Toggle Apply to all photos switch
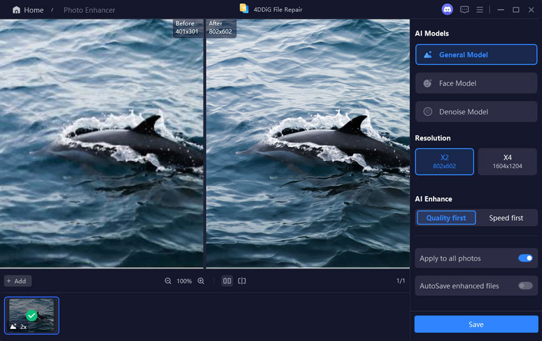 [x=525, y=258]
